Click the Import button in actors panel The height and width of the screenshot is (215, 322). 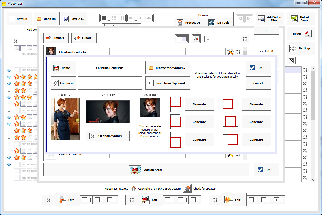click(x=56, y=38)
